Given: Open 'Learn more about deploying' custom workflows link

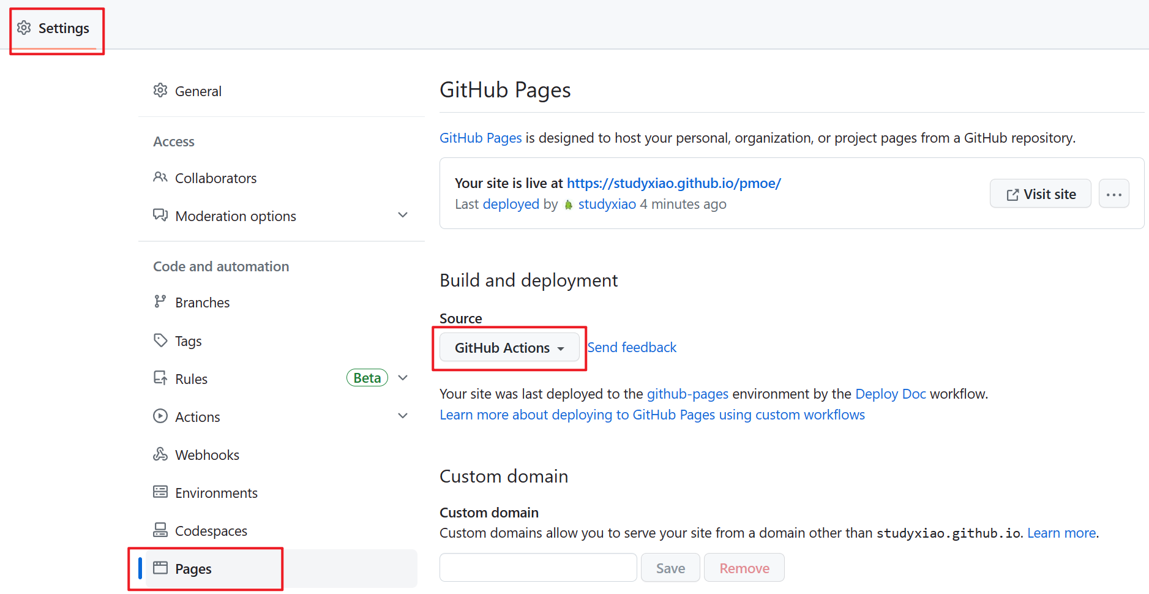Looking at the screenshot, I should pos(653,415).
